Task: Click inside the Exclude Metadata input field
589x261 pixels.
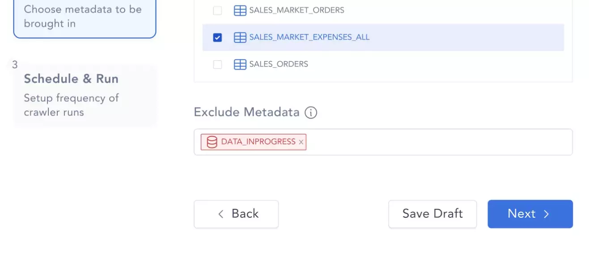Action: (438, 142)
